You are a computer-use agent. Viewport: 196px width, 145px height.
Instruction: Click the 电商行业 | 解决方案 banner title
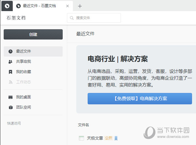pos(118,59)
